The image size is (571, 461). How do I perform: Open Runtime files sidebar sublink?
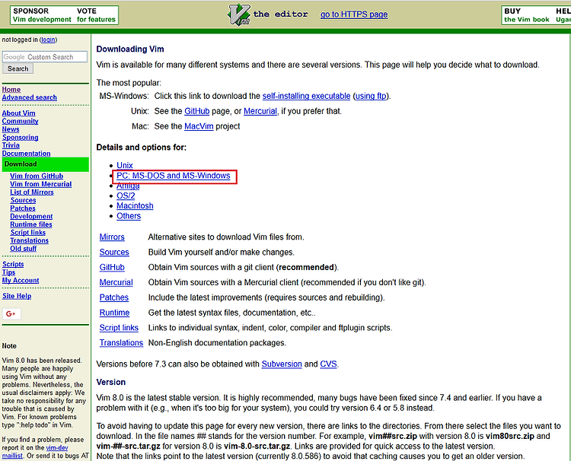(x=31, y=224)
